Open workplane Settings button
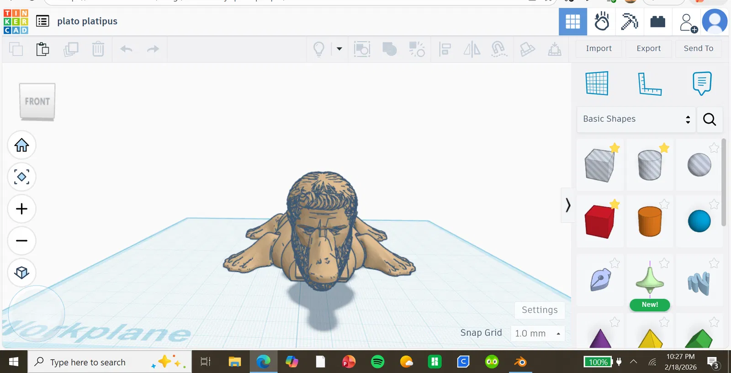Image resolution: width=731 pixels, height=373 pixels. [x=540, y=310]
